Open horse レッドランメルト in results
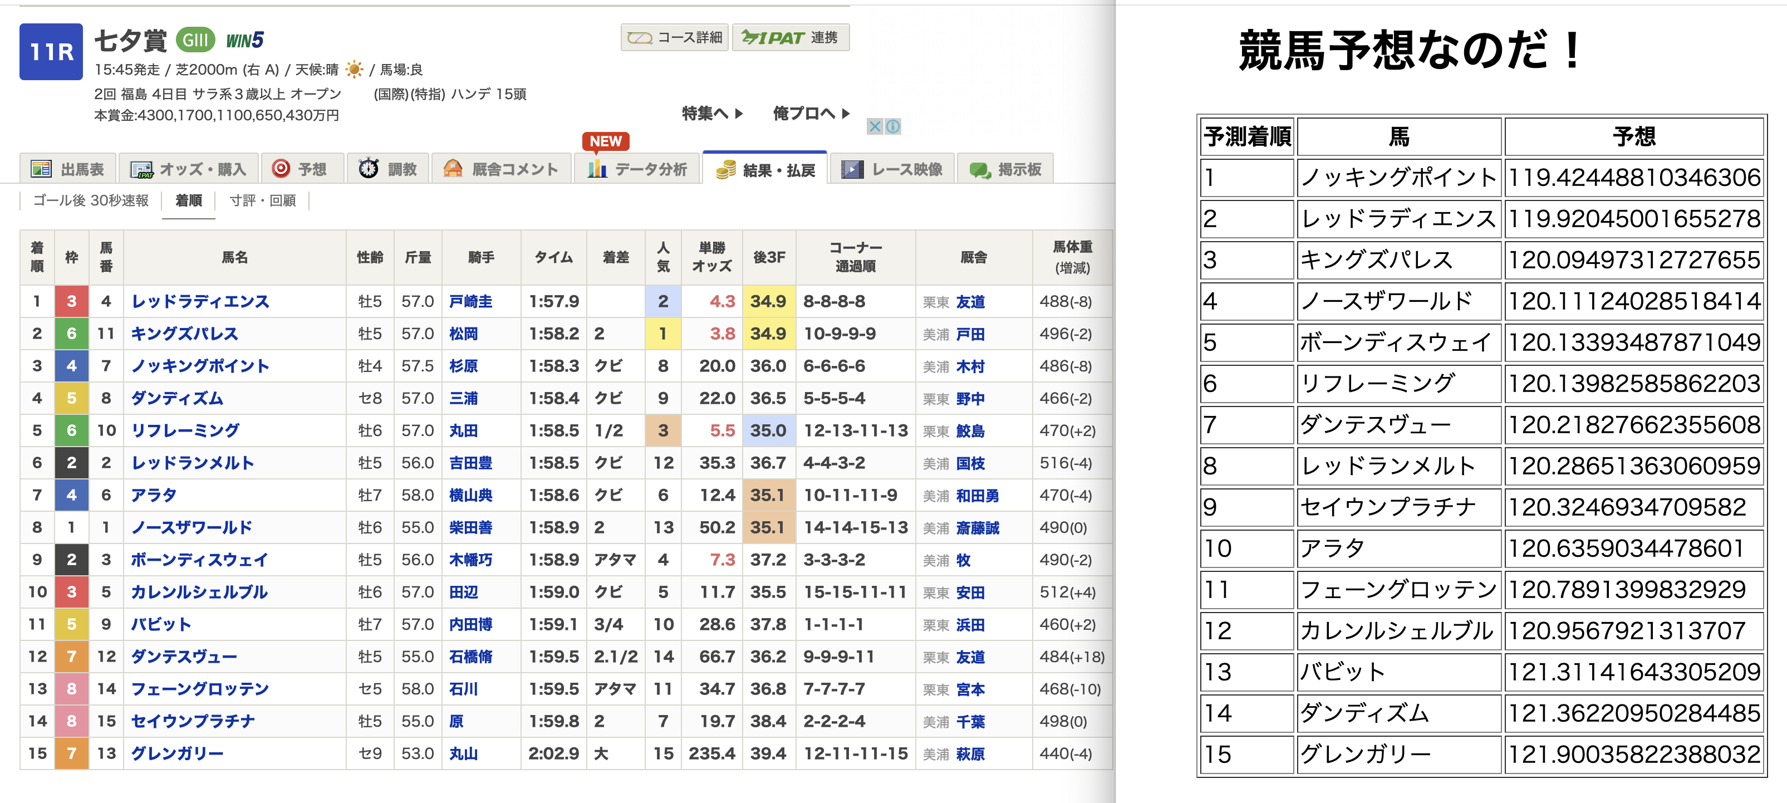This screenshot has height=803, width=1787. (x=193, y=463)
